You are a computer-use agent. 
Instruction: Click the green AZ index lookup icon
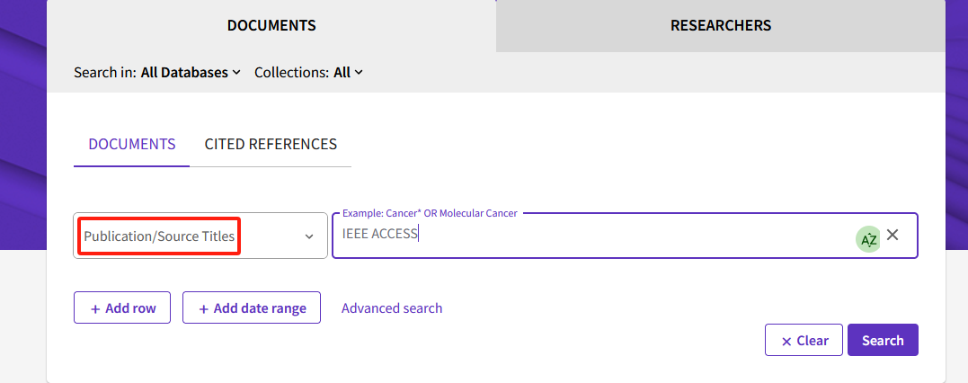pyautogui.click(x=868, y=239)
